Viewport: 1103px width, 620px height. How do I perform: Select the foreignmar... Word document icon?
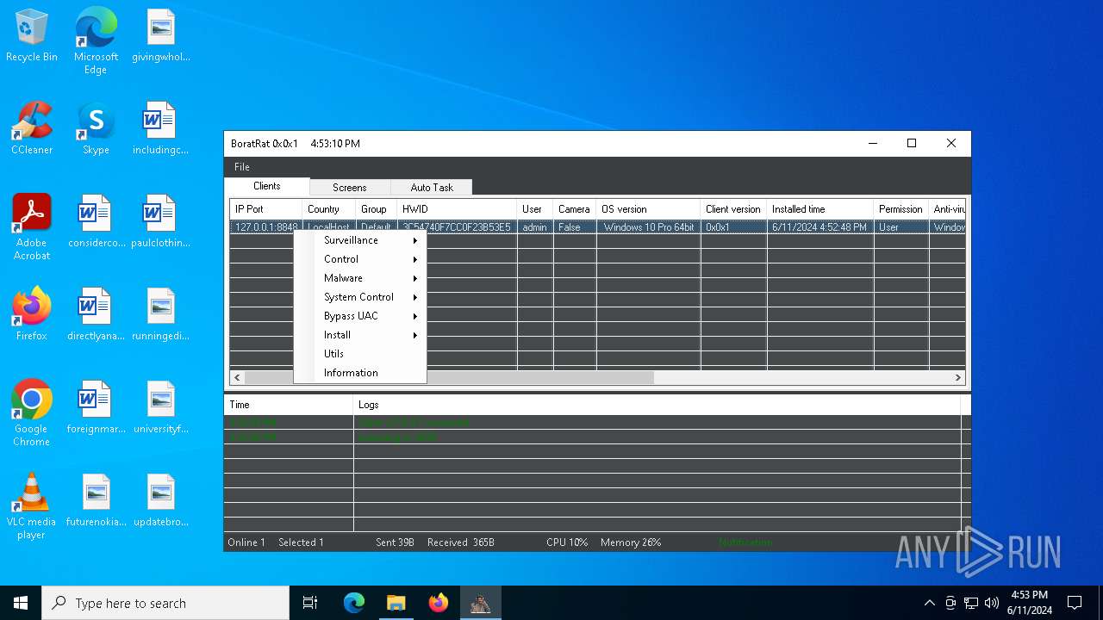(96, 408)
